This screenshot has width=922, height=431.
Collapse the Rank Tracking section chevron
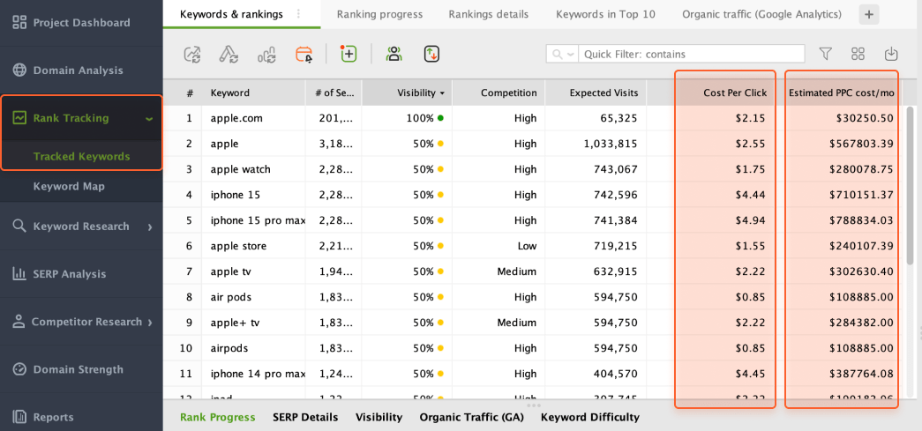(149, 119)
